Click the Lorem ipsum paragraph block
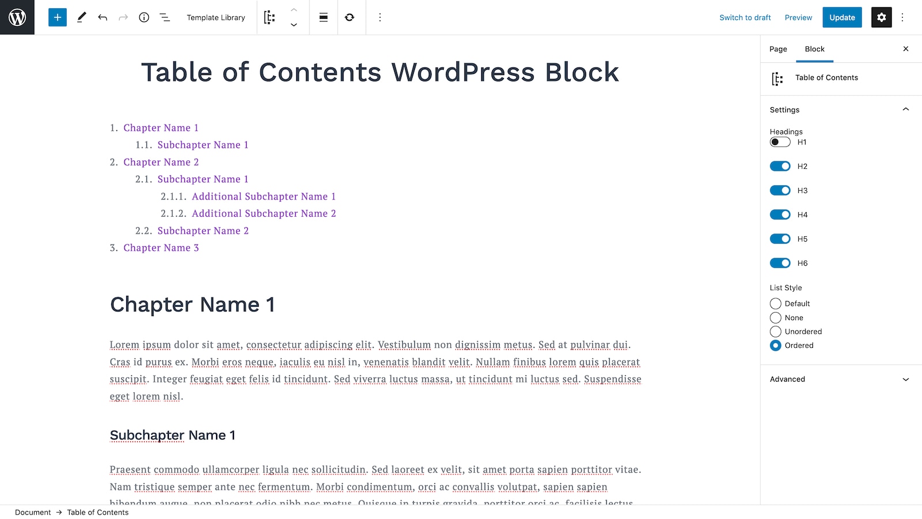This screenshot has width=922, height=519. tap(376, 370)
